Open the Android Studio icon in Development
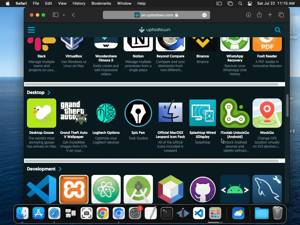The width and height of the screenshot is (300, 225). (x=138, y=189)
